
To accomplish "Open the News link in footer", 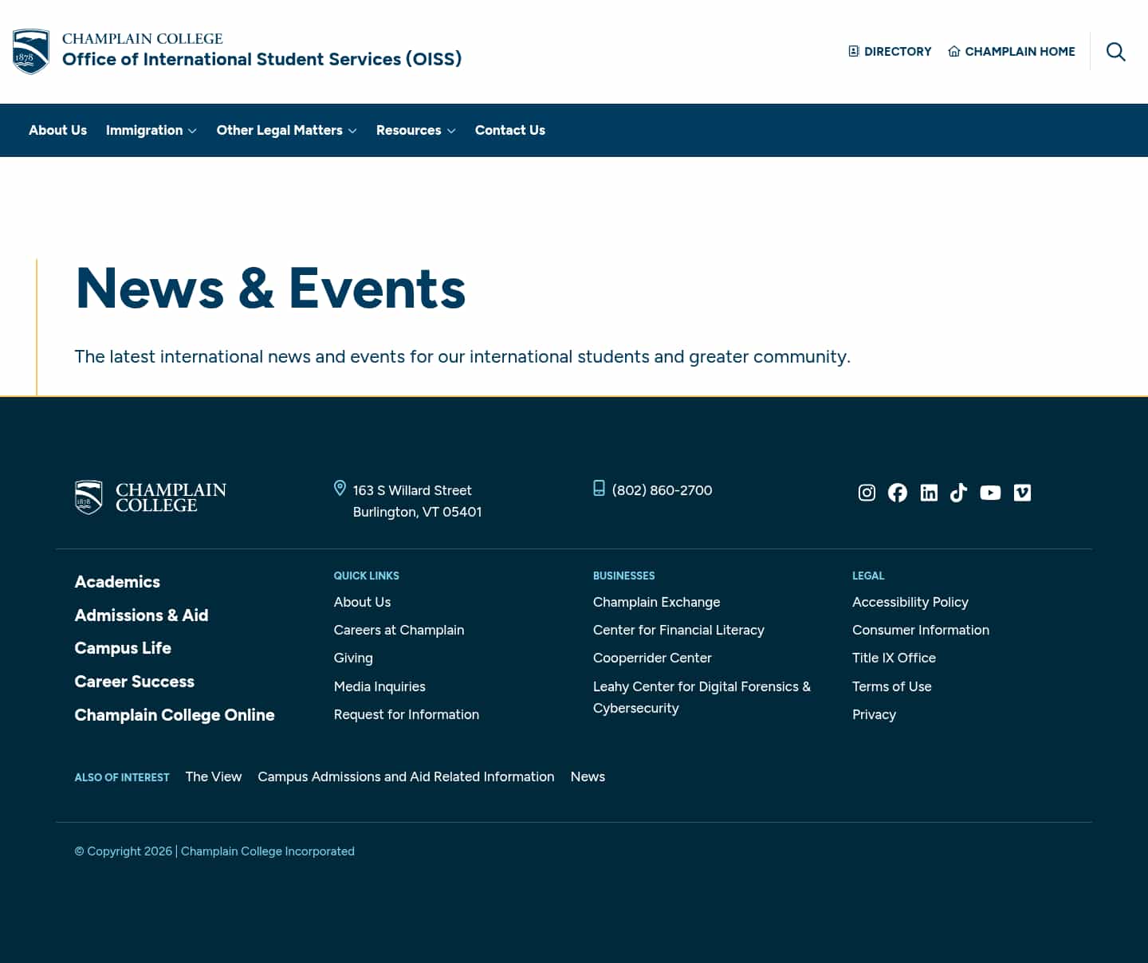I will (x=588, y=776).
